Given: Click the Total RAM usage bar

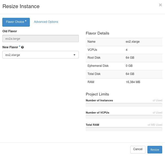Looking at the screenshot, I should pyautogui.click(x=124, y=129).
